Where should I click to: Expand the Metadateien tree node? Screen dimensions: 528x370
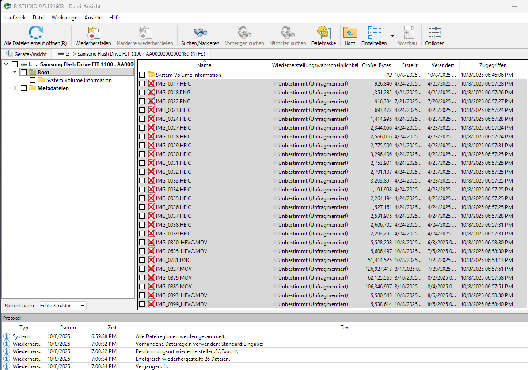tap(15, 88)
